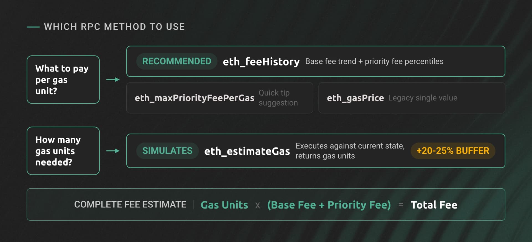Click the arrow beside "How many gas units needed?"

point(113,151)
